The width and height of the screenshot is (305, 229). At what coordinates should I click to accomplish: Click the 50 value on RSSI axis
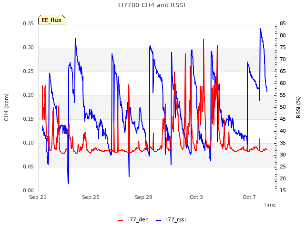click(283, 107)
